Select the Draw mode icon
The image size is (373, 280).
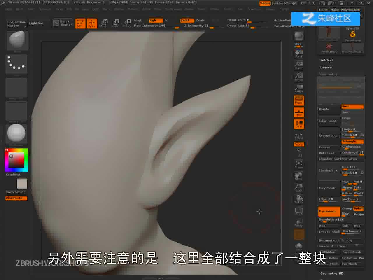[x=92, y=23]
